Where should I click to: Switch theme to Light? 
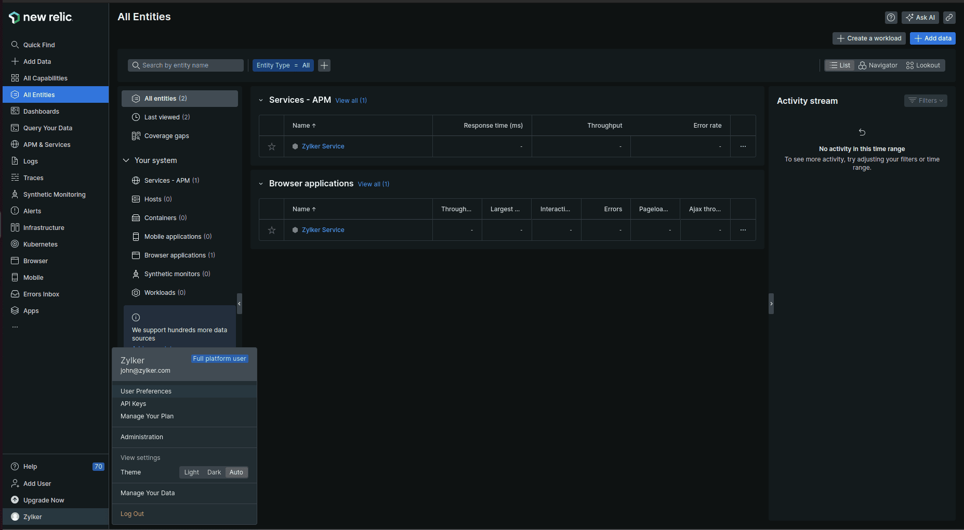191,472
